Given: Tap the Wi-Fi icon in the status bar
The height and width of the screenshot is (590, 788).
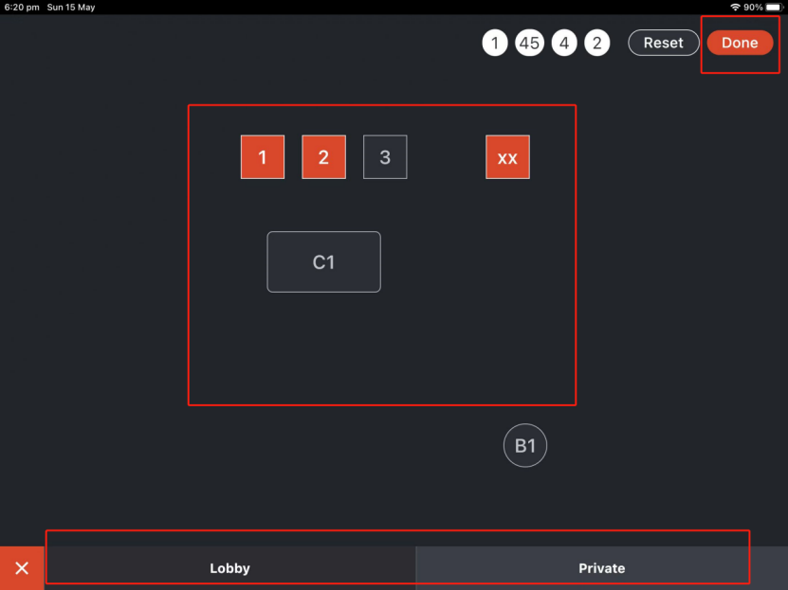Looking at the screenshot, I should pos(735,7).
